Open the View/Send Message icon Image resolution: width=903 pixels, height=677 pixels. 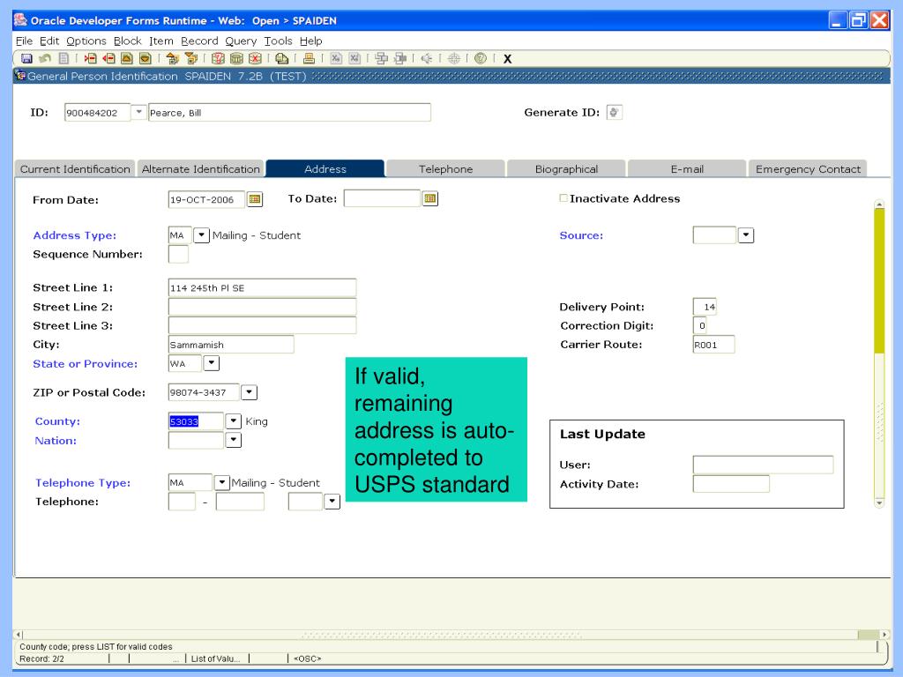[281, 58]
